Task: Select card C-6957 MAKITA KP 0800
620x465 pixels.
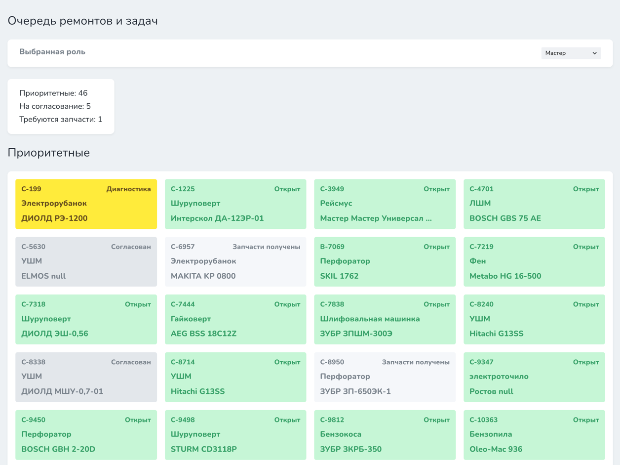Action: coord(235,262)
